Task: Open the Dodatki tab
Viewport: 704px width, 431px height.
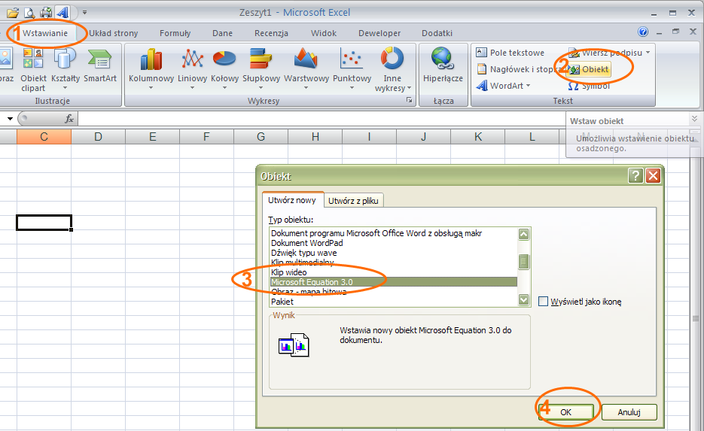Action: (437, 33)
